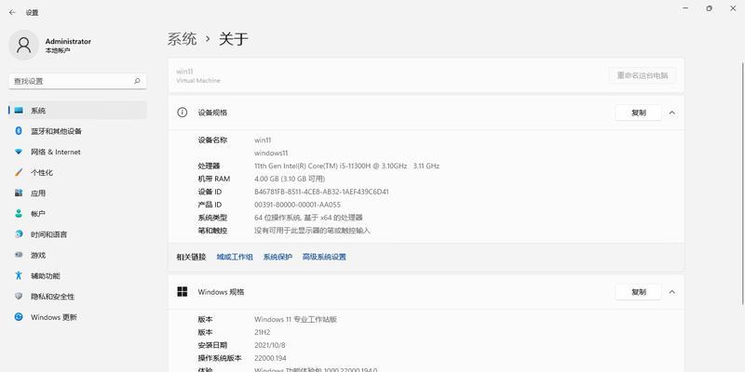This screenshot has height=372, width=745.
Task: Click the Windows 更新 sync icon
Action: tap(19, 317)
